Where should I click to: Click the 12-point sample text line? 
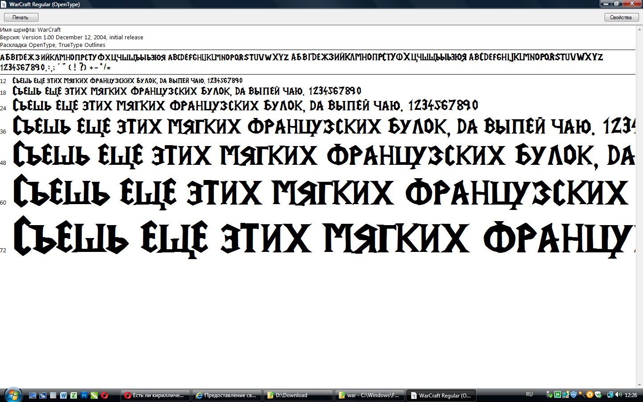(x=128, y=80)
